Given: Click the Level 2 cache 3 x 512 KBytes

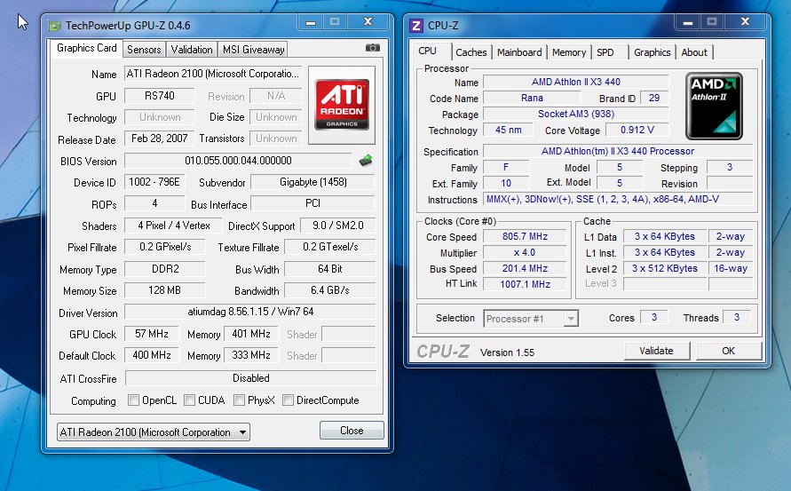Looking at the screenshot, I should 664,268.
